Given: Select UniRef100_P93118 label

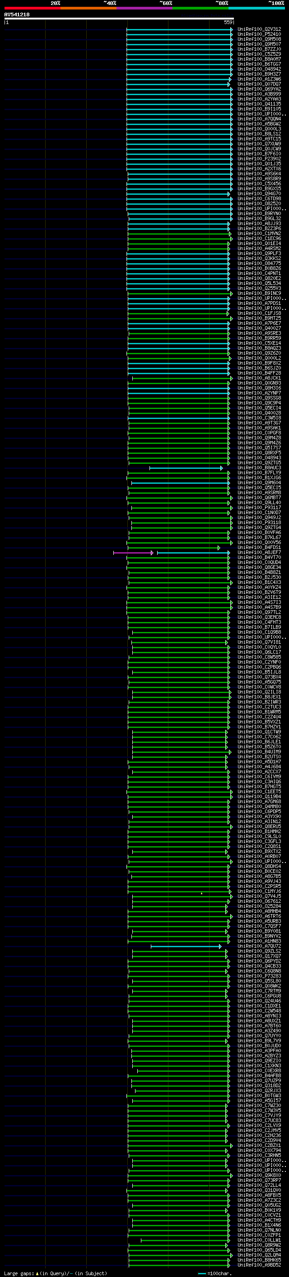Looking at the screenshot, I should tap(259, 522).
